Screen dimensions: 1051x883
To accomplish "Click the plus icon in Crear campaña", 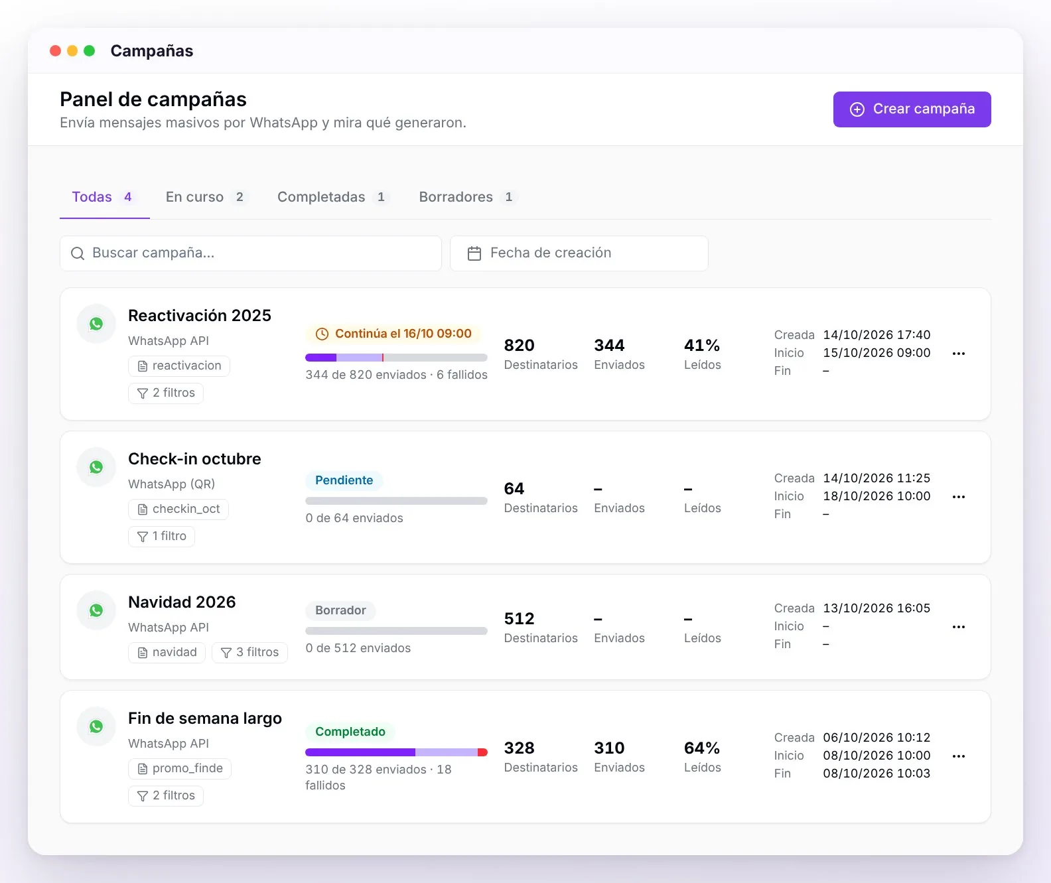I will pyautogui.click(x=857, y=109).
